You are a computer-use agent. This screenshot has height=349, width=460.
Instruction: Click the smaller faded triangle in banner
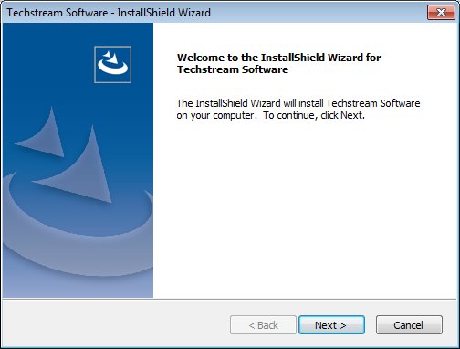coord(43,134)
